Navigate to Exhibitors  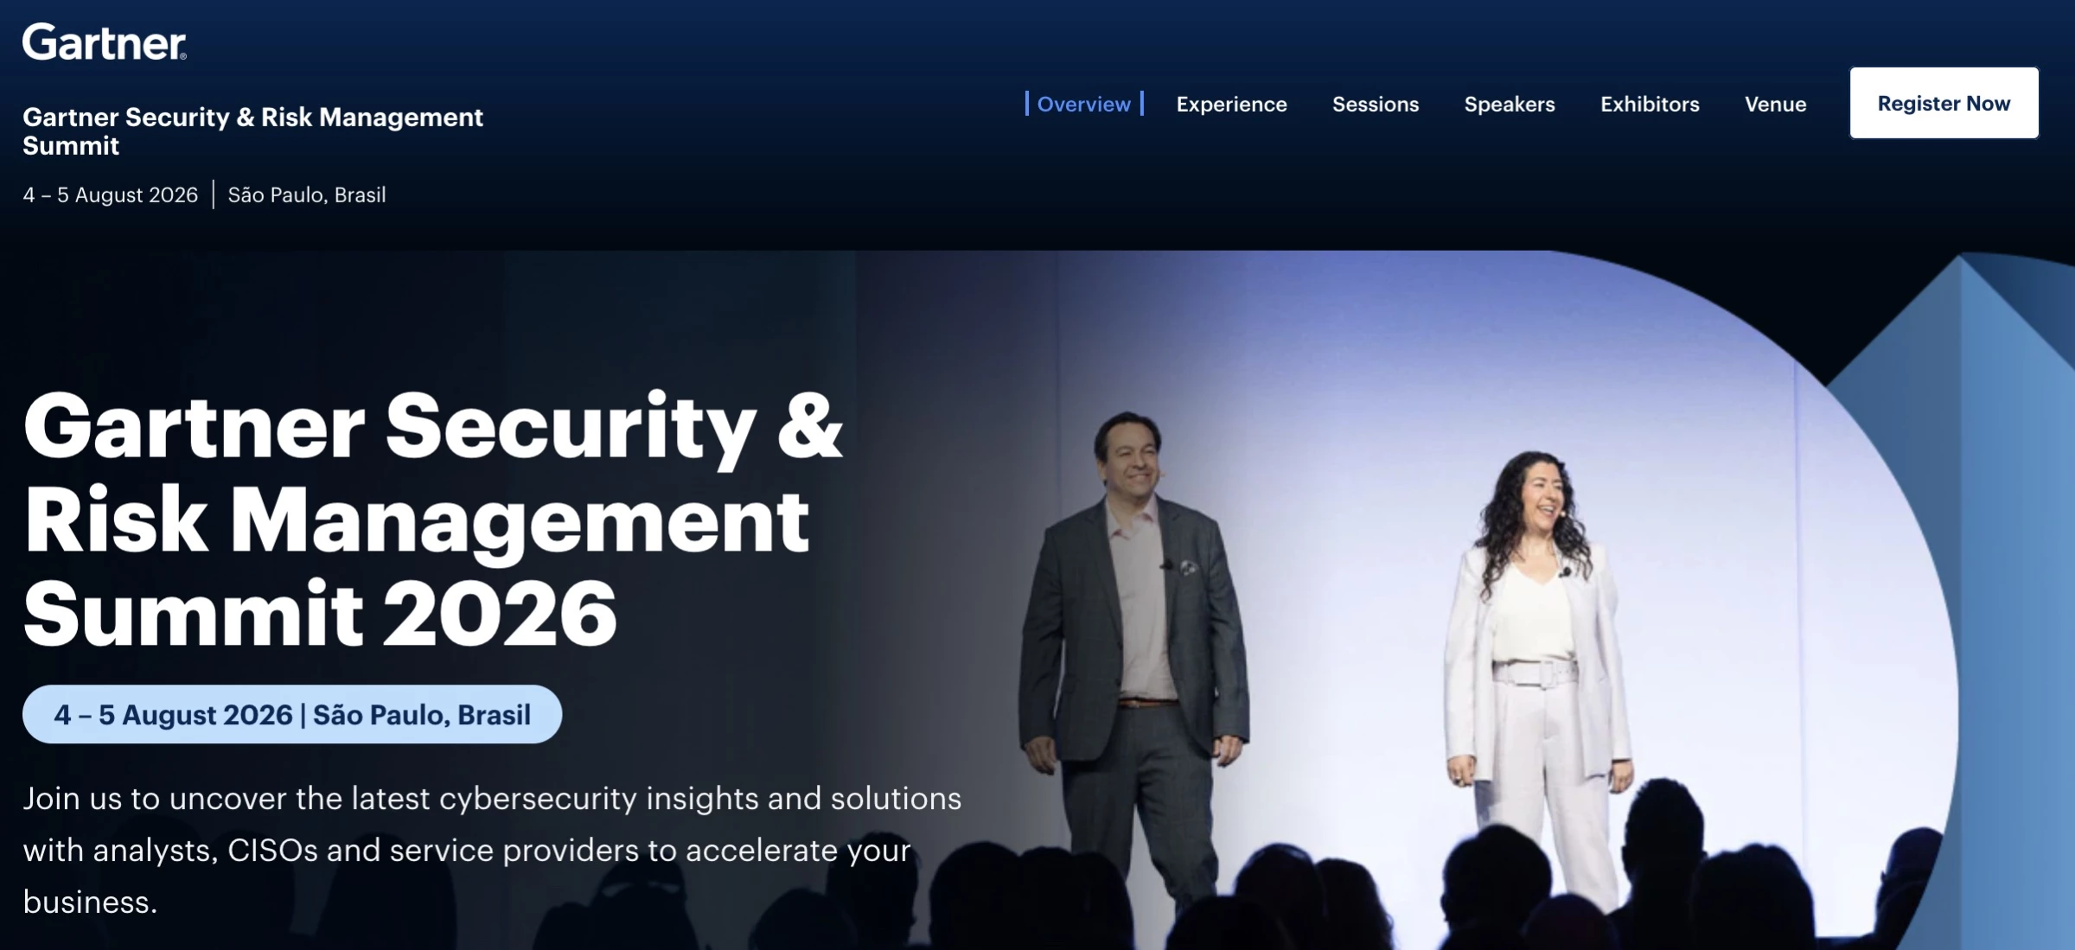[x=1650, y=104]
